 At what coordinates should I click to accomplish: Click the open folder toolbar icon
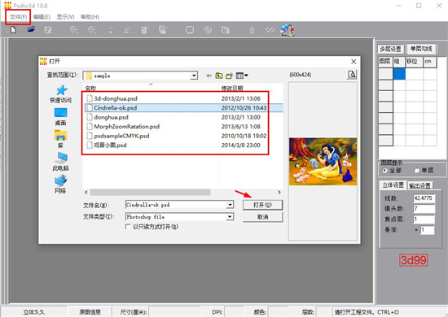pos(31,29)
